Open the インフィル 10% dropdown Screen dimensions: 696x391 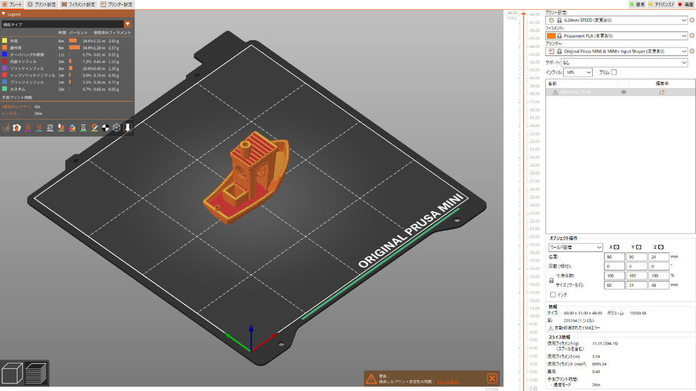[x=578, y=72]
